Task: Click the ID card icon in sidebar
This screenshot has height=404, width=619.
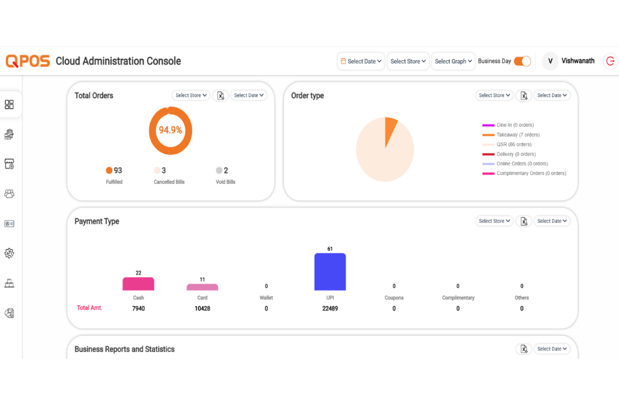Action: 9,224
